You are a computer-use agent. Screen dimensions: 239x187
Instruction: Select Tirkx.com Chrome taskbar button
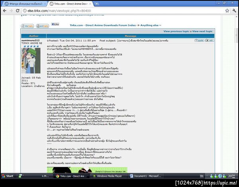pos(71,176)
